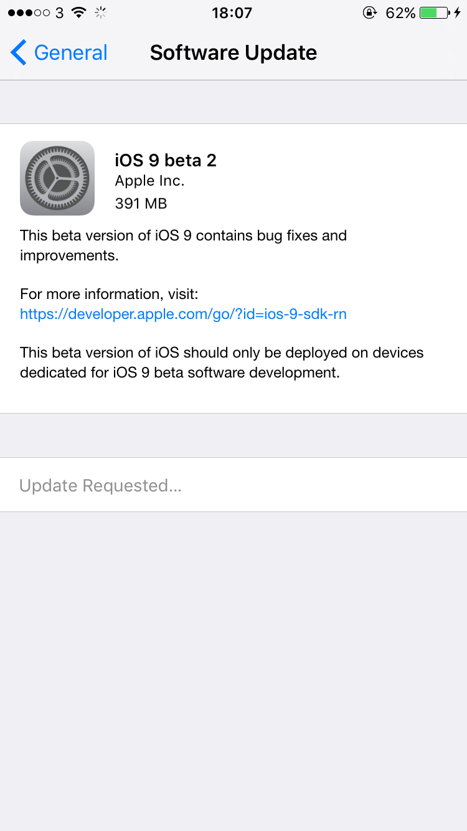Tap the network activity spinner icon
Viewport: 467px width, 831px height.
tap(100, 12)
